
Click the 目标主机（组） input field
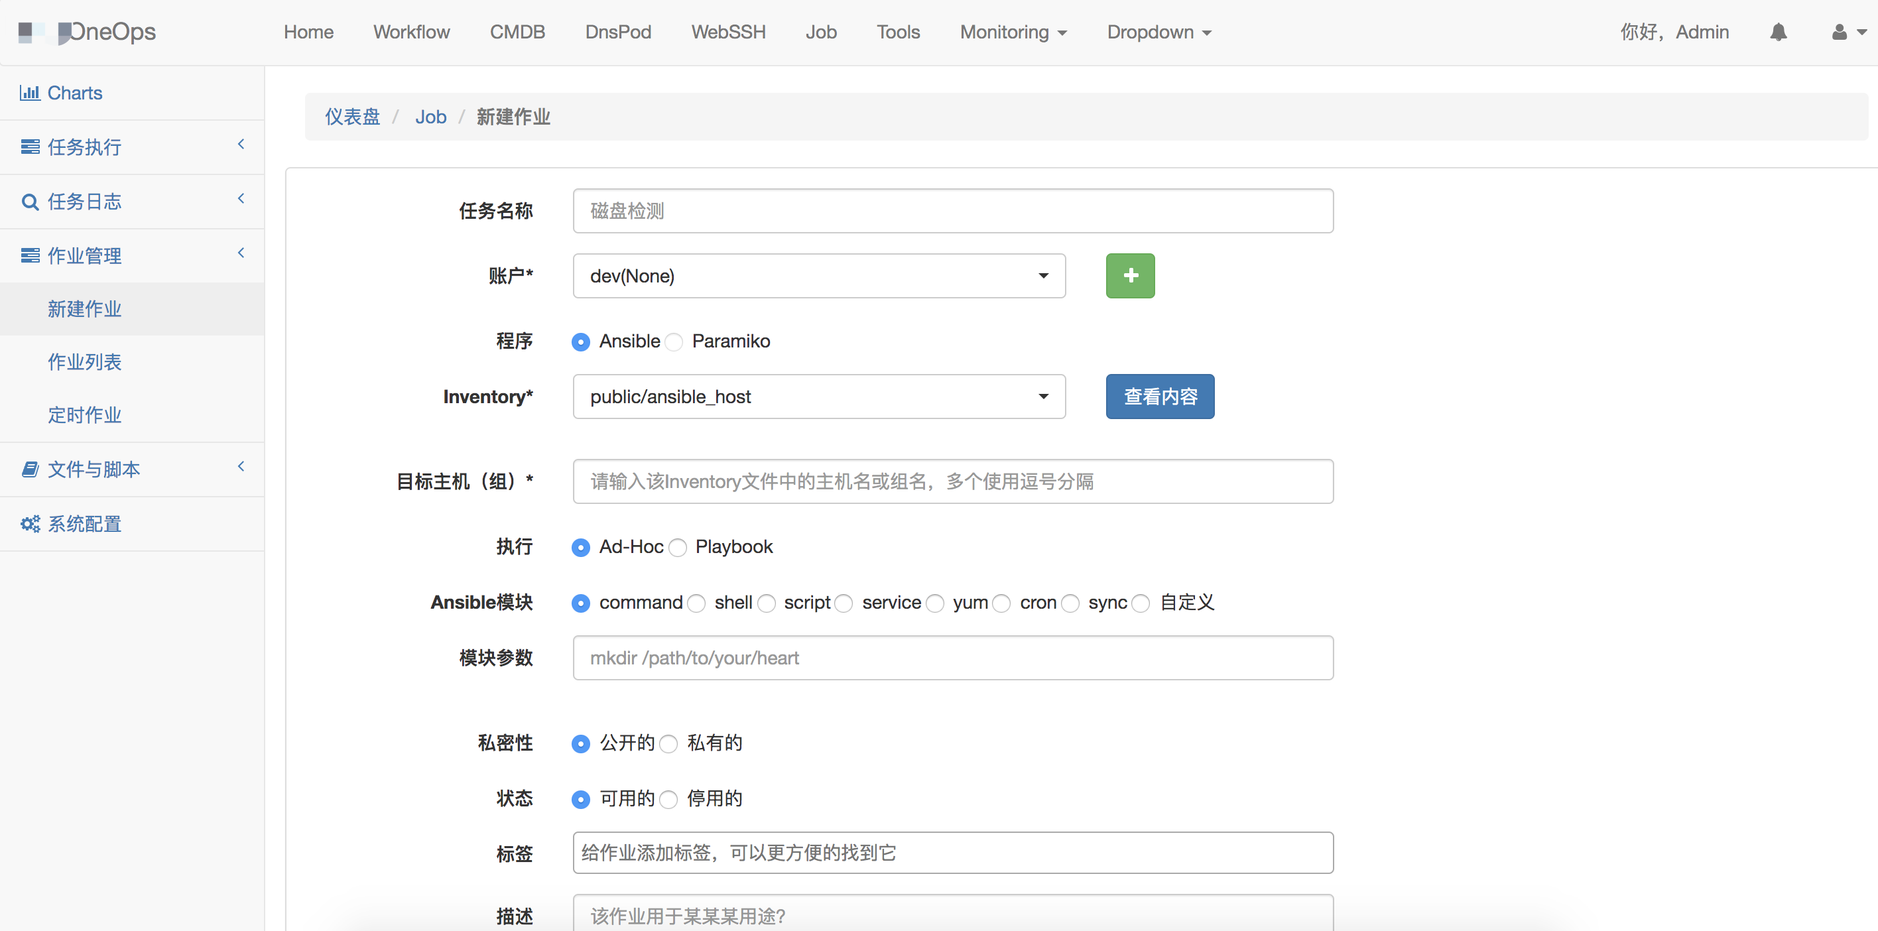(x=952, y=481)
